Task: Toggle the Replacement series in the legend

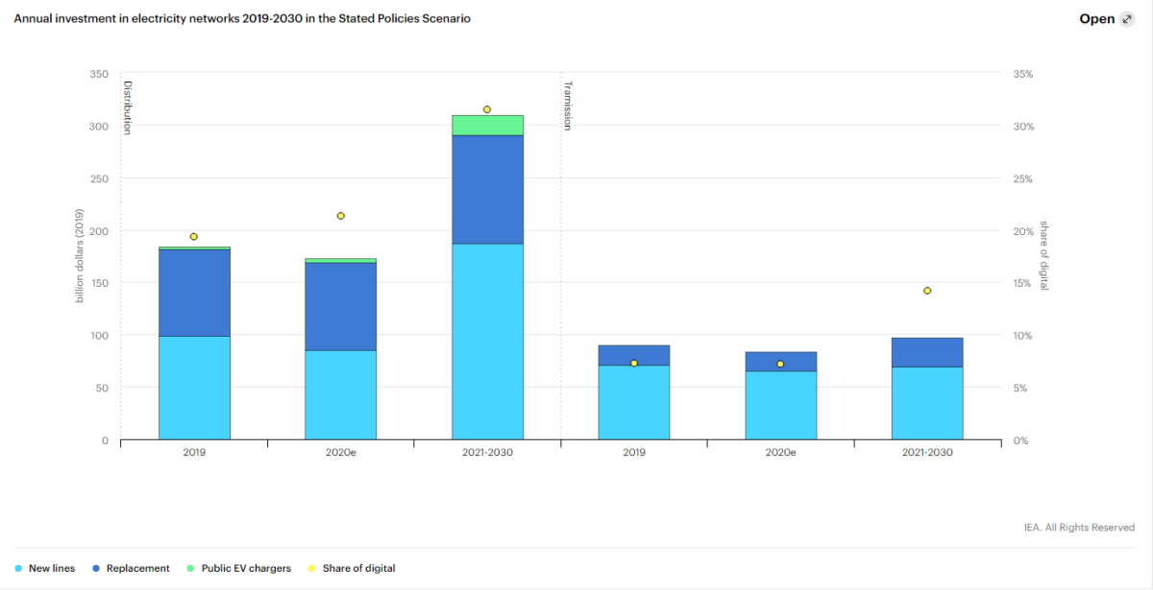Action: [137, 568]
